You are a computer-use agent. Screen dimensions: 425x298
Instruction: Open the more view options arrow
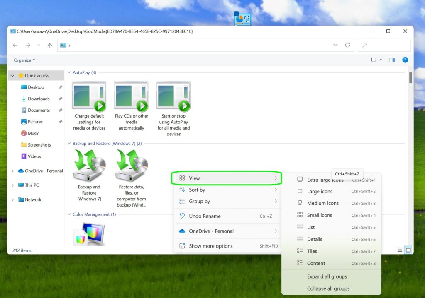[x=381, y=60]
